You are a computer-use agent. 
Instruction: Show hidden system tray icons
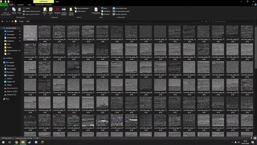pos(232,142)
